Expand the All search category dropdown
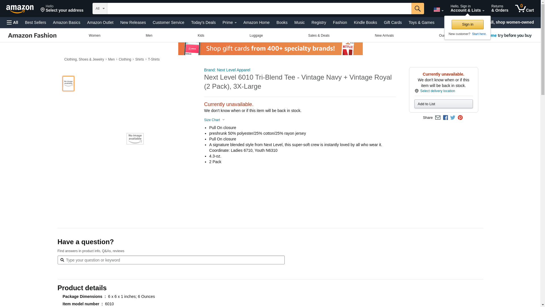Viewport: 545px width, 307px height. (100, 9)
